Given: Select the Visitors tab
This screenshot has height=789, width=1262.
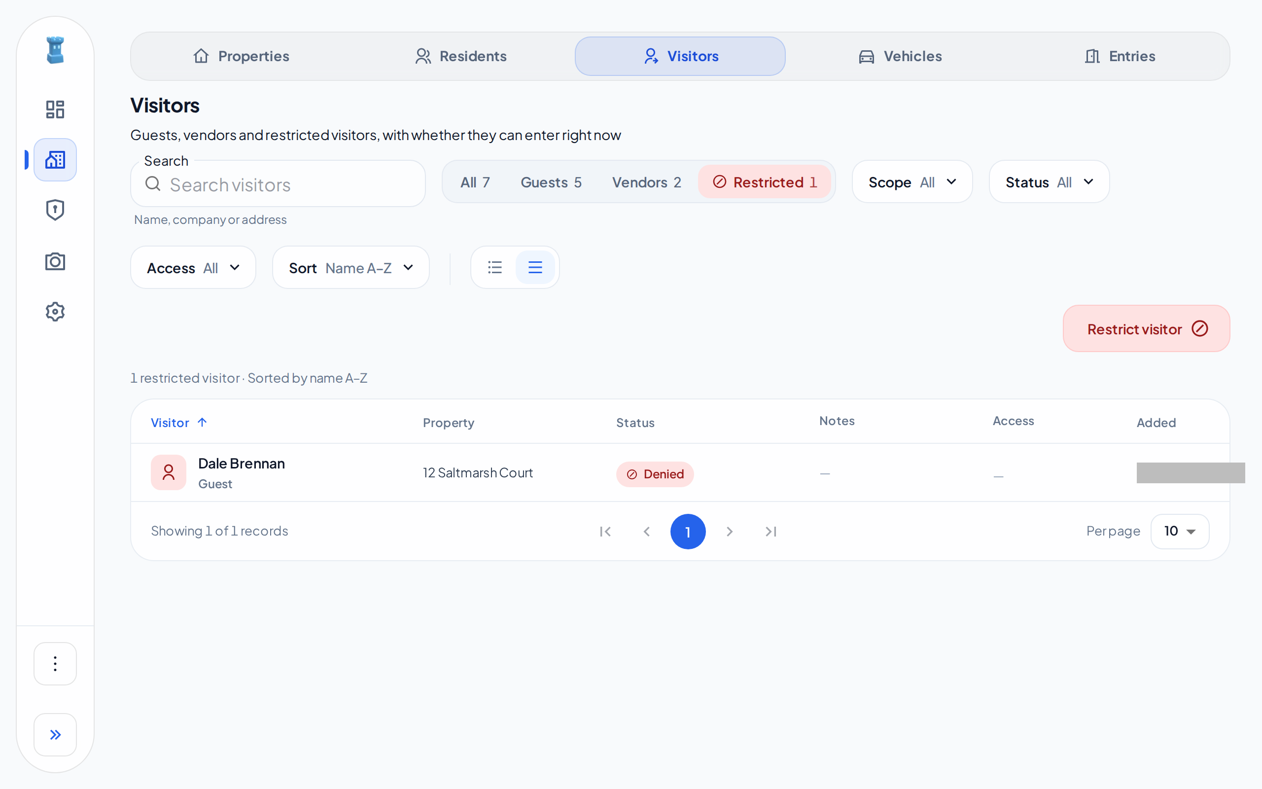Looking at the screenshot, I should click(680, 56).
